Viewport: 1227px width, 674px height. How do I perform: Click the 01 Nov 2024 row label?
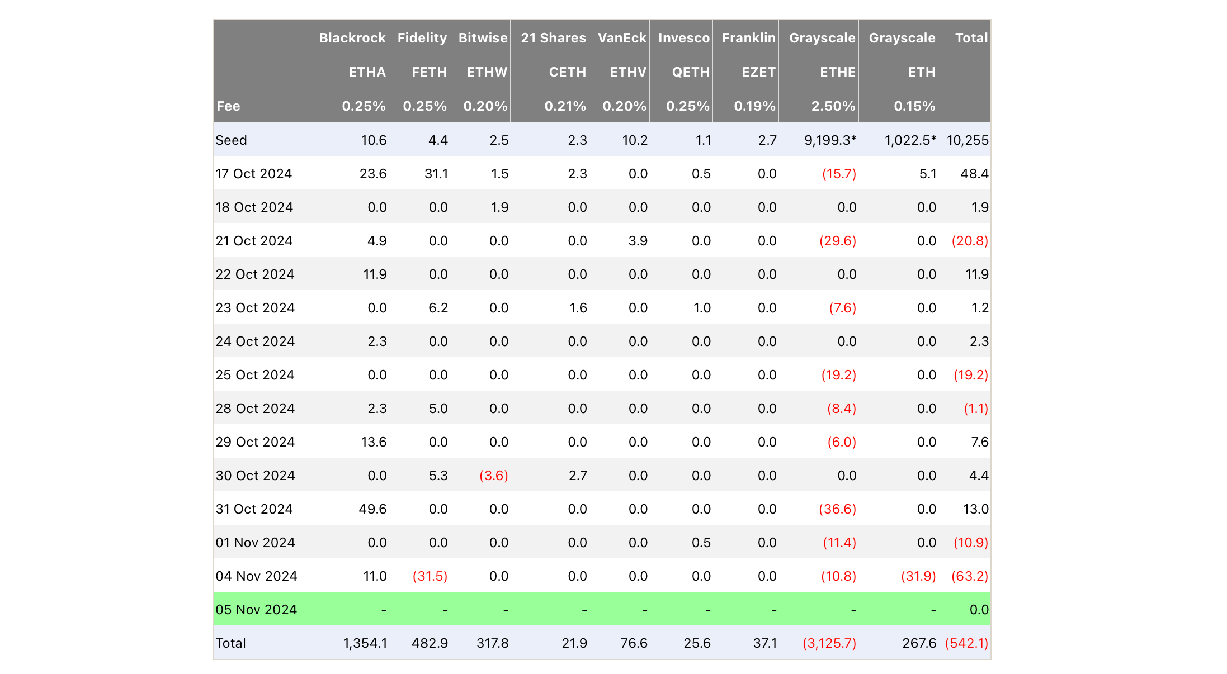pos(255,543)
